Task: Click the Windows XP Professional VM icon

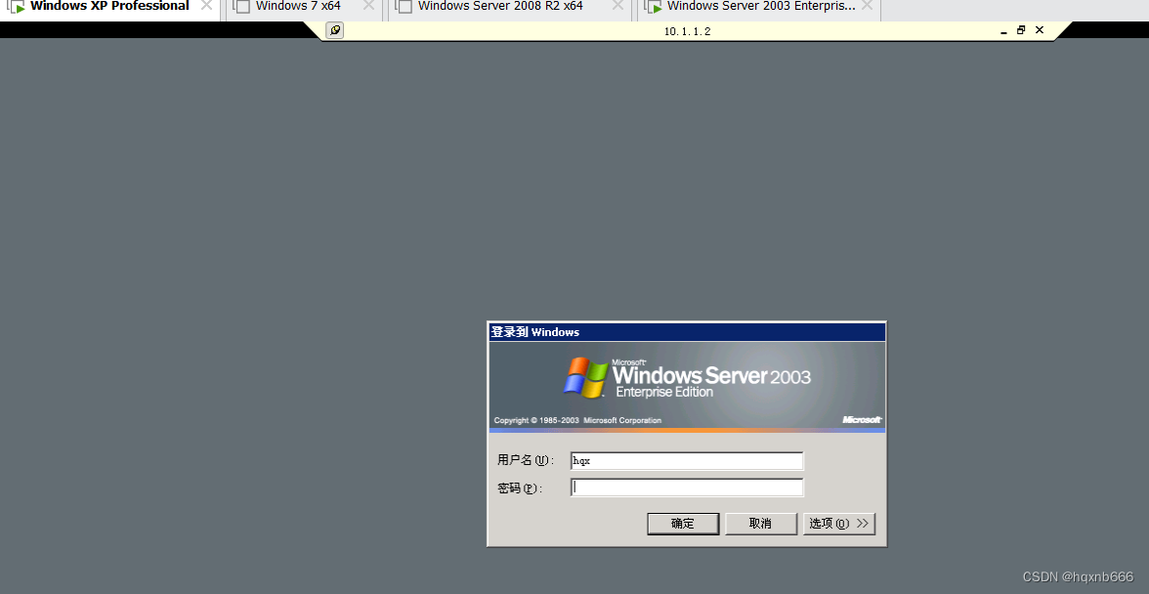Action: click(16, 7)
